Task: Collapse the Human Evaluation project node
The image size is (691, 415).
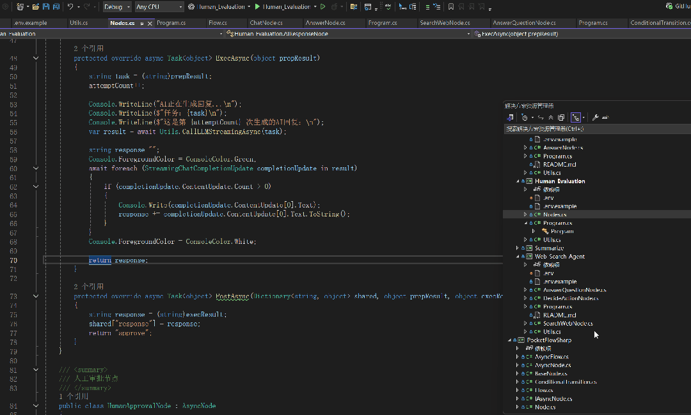Action: [x=518, y=181]
